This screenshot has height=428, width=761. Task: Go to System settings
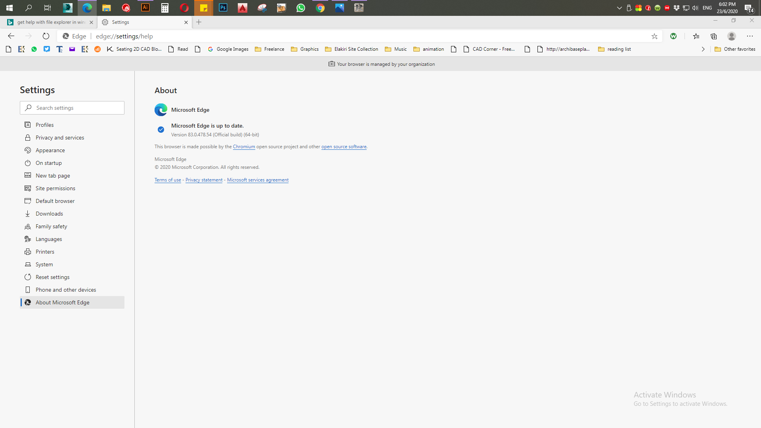[72, 264]
